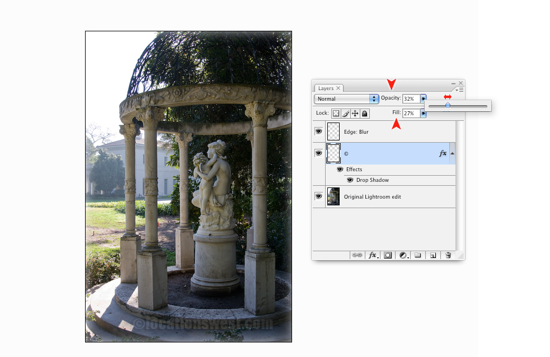550x357 pixels.
Task: Open the Add layer style menu
Action: (x=373, y=256)
